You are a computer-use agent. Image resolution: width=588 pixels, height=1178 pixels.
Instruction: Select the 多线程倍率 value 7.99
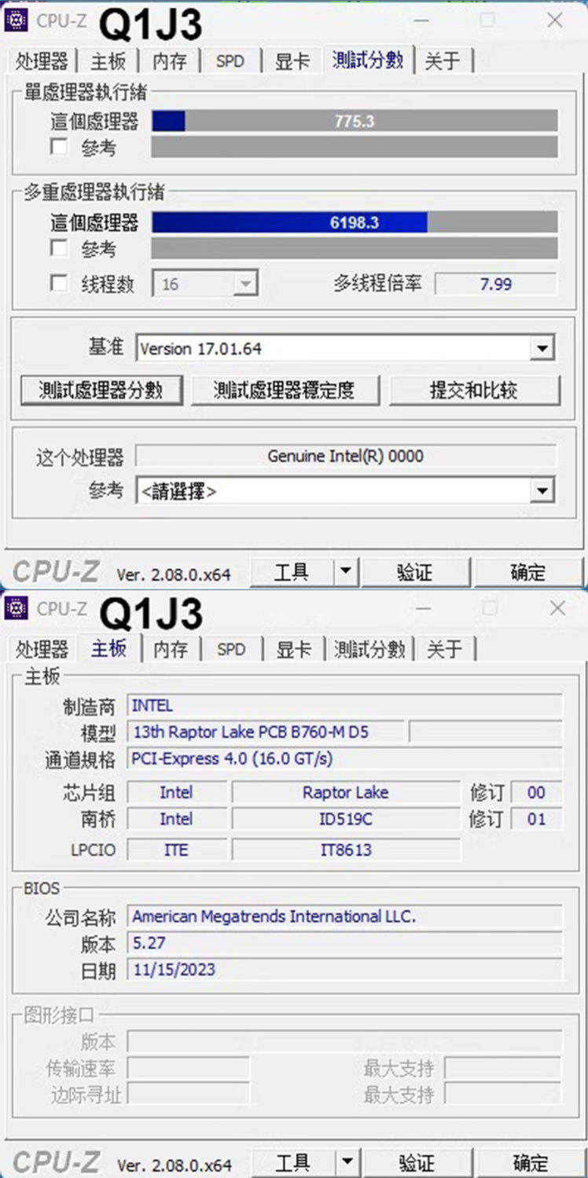(x=496, y=284)
